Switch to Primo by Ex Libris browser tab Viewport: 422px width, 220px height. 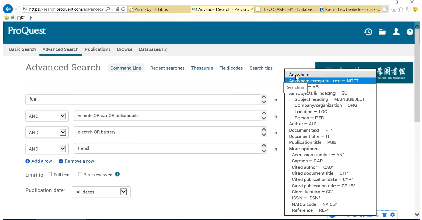159,9
